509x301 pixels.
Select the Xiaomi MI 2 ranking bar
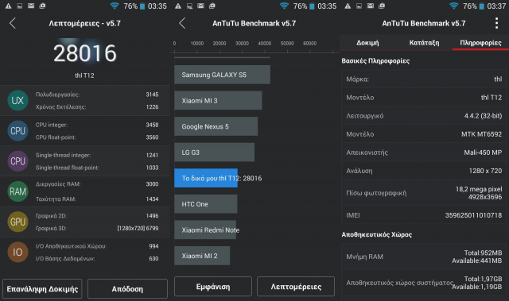[202, 256]
